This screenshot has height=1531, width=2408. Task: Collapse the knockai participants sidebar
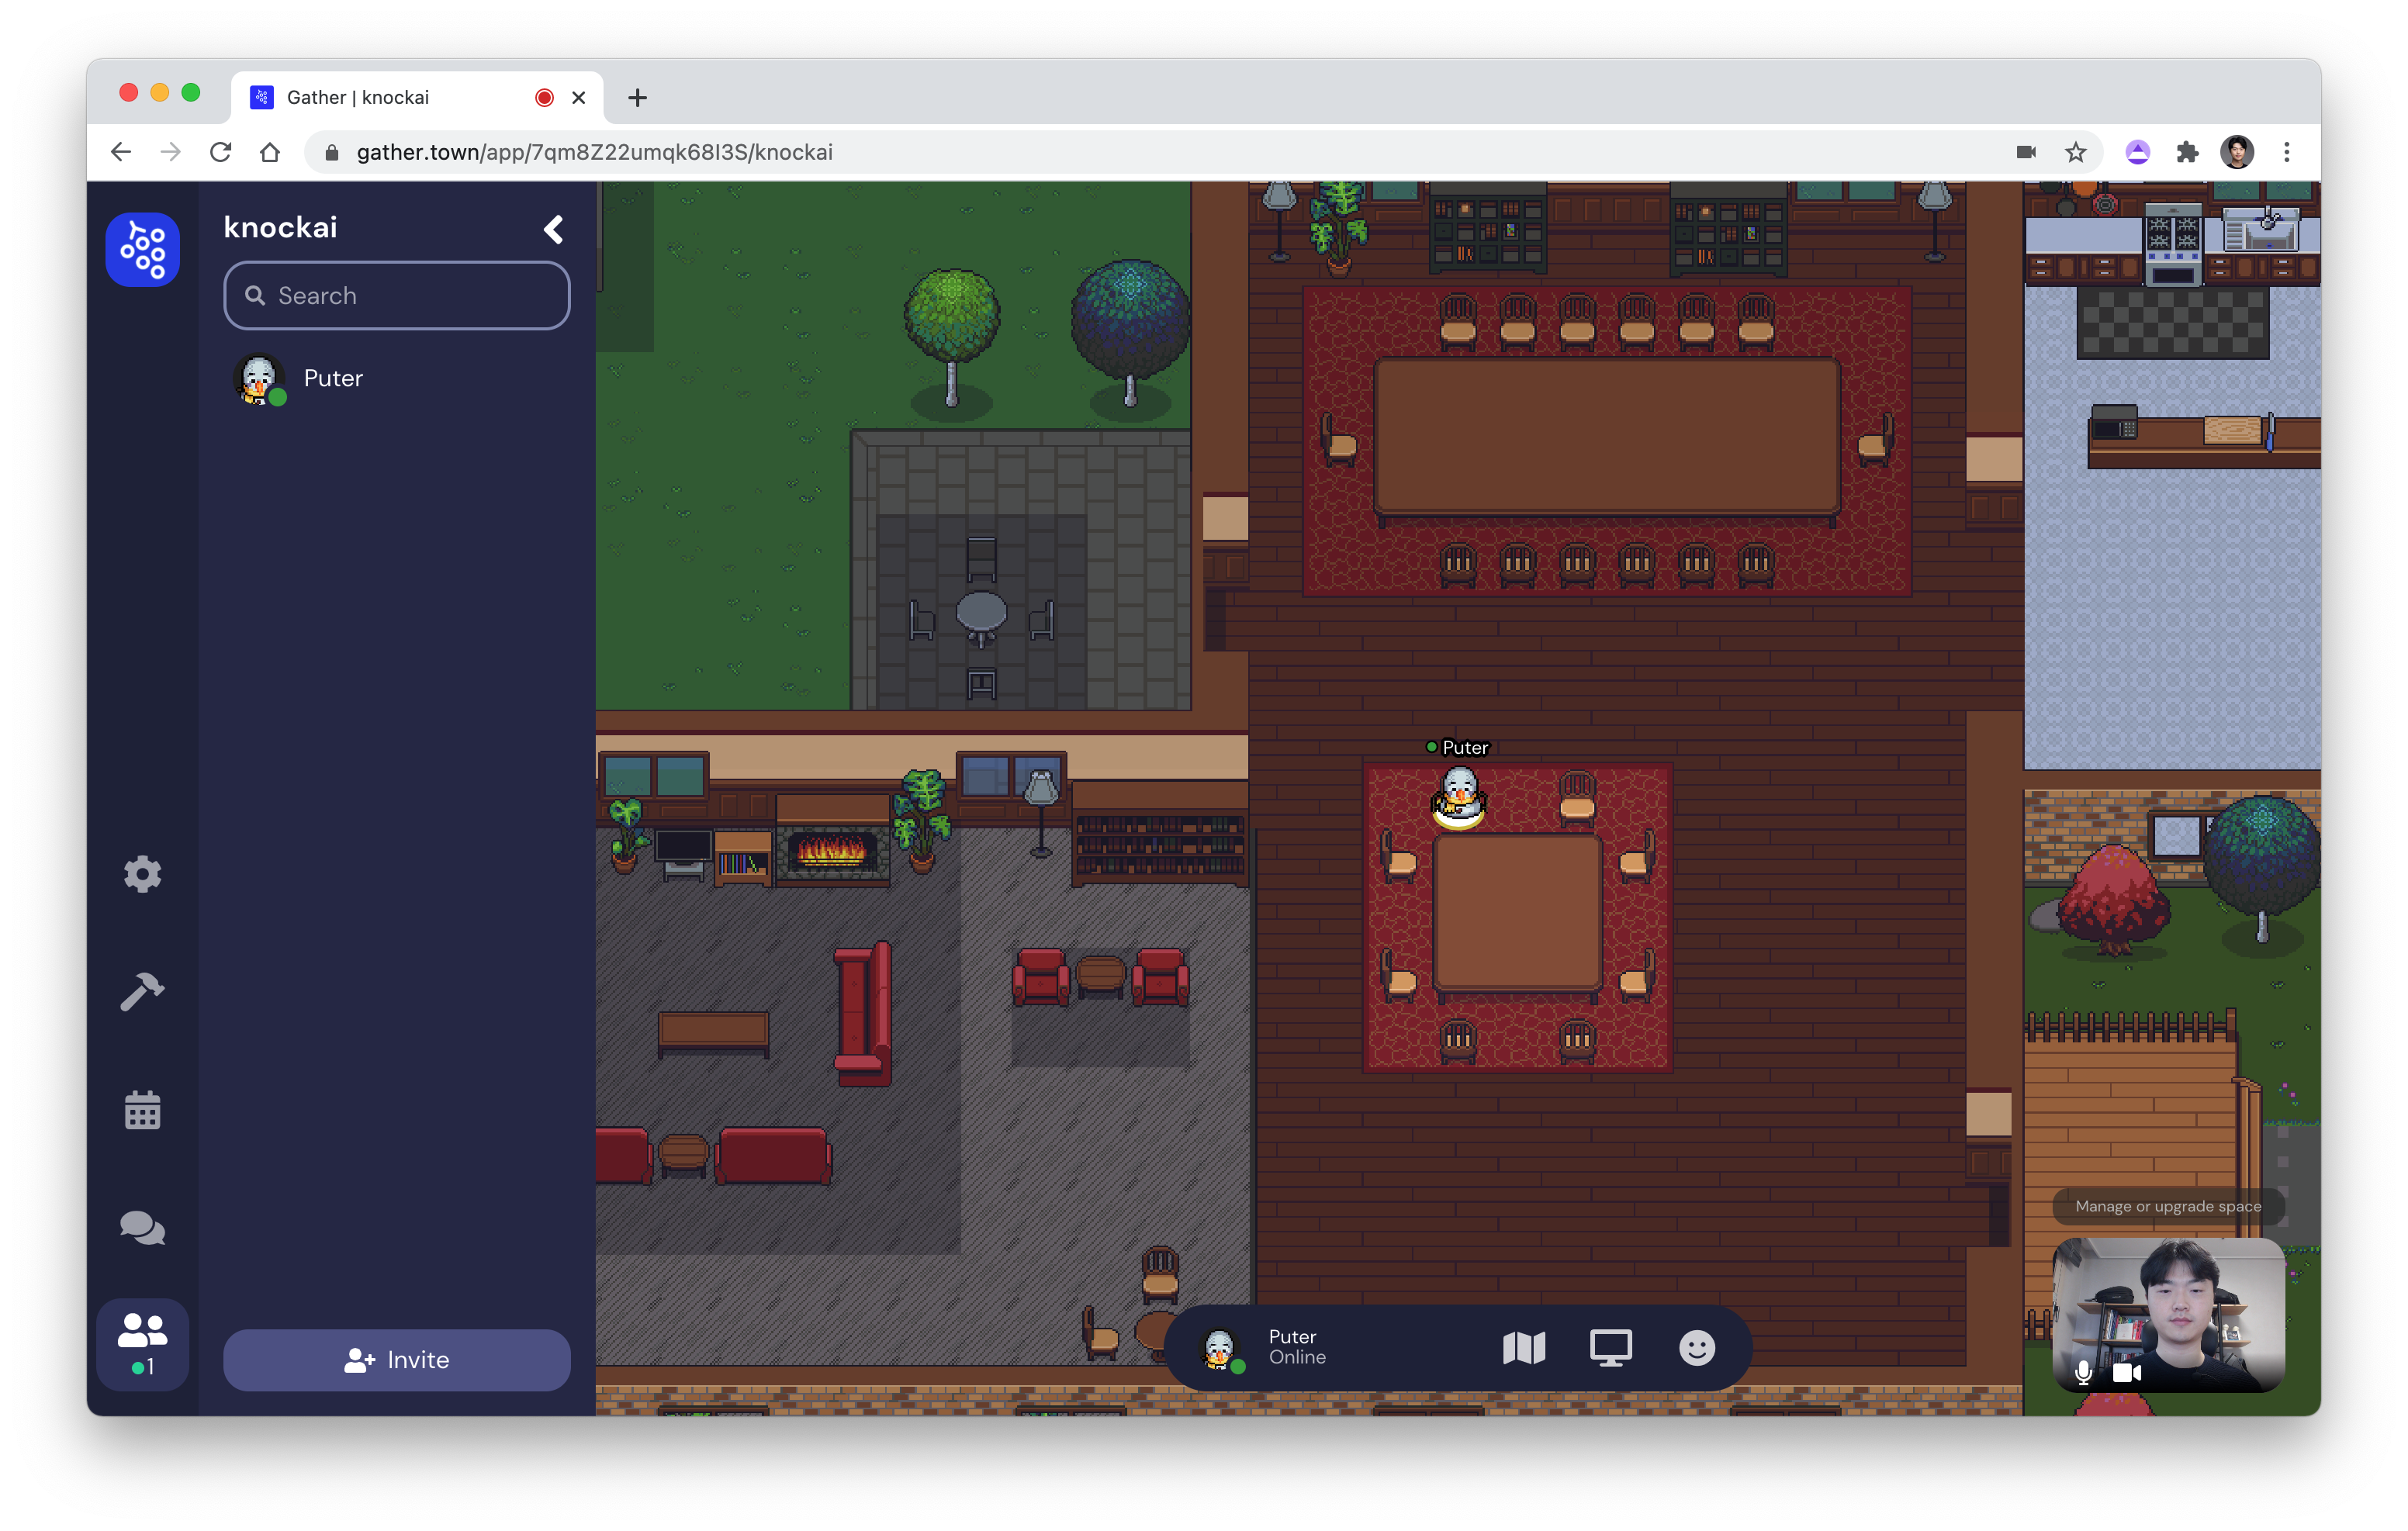553,229
